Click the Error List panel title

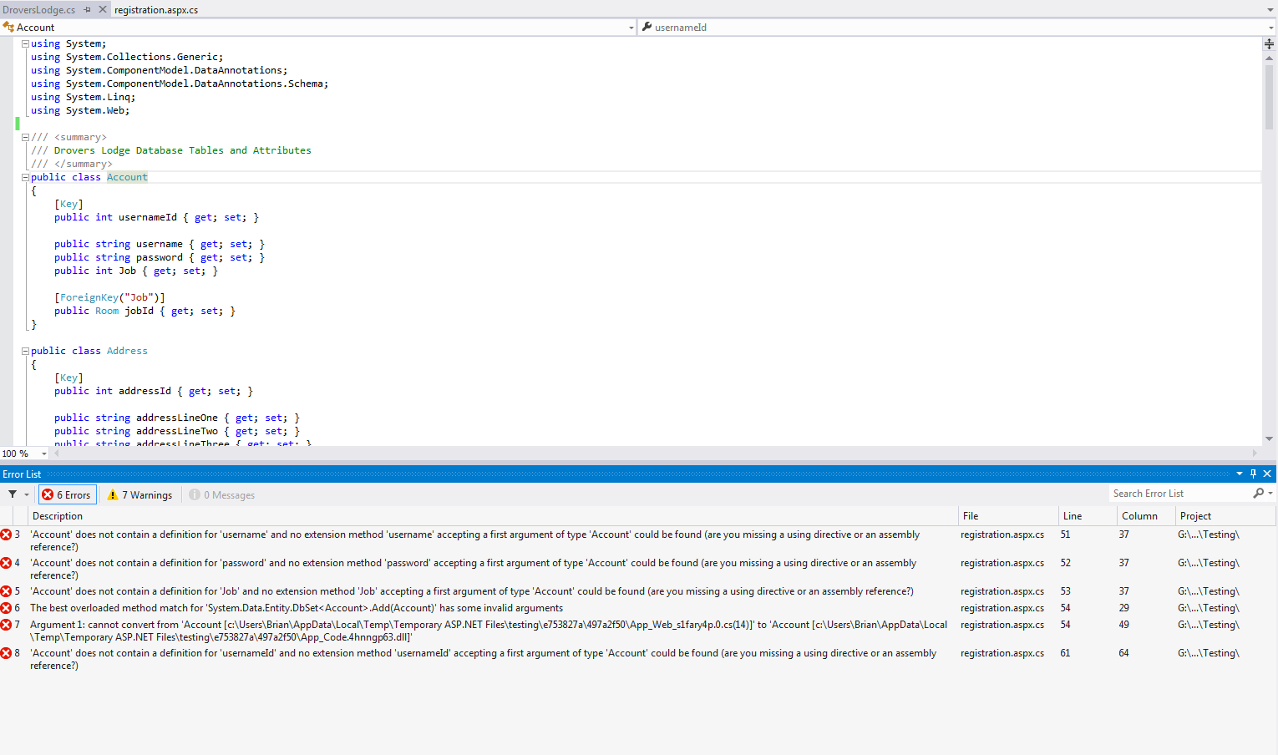pyautogui.click(x=22, y=474)
